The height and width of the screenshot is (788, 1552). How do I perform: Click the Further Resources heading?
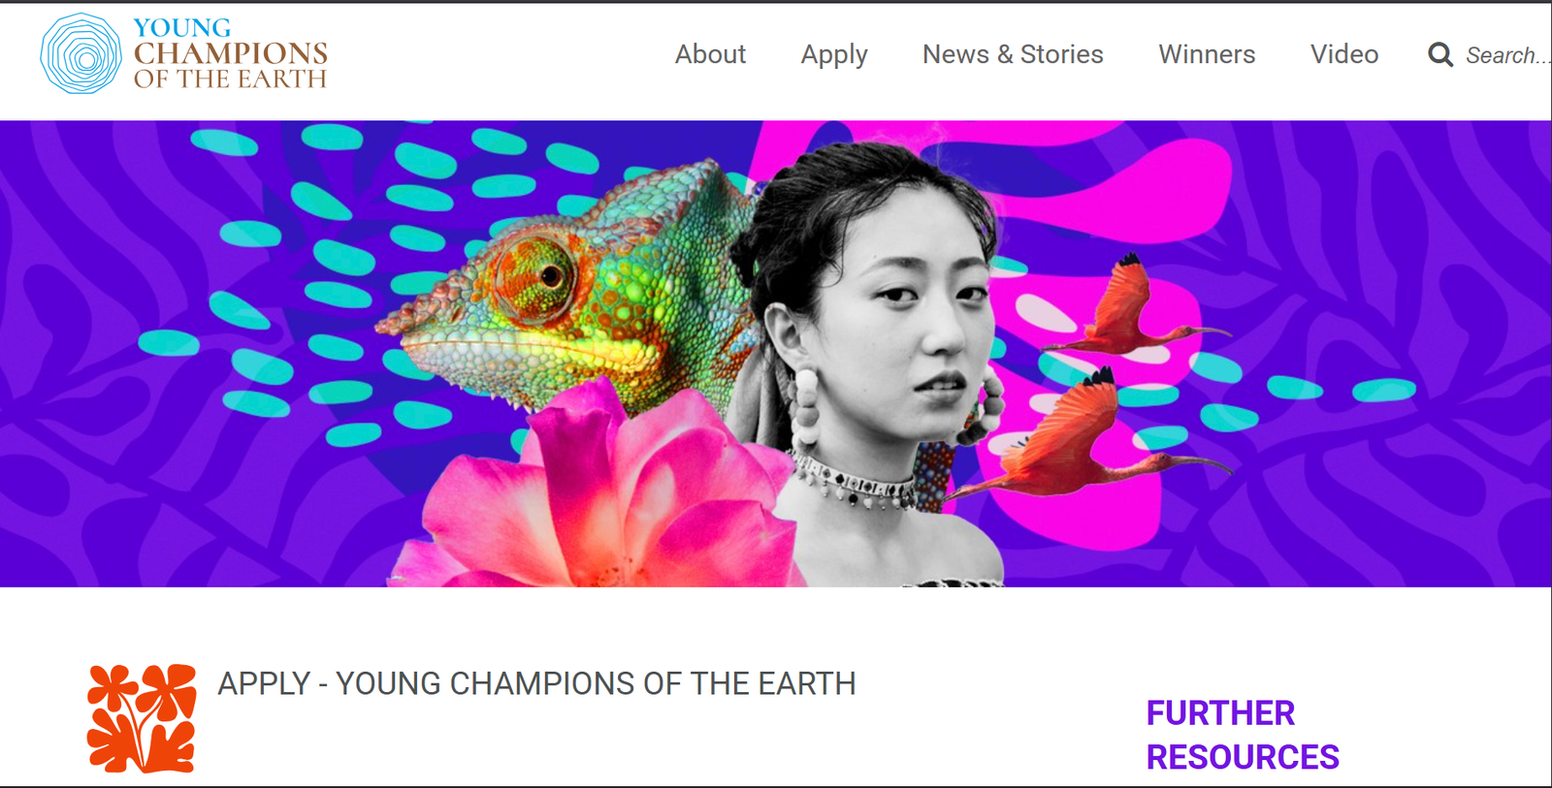[1243, 735]
